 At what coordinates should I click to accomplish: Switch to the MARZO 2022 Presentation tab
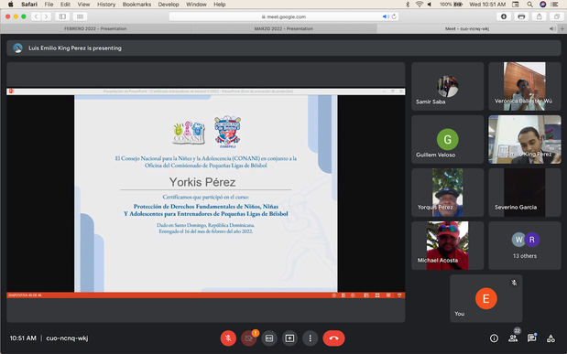[284, 28]
